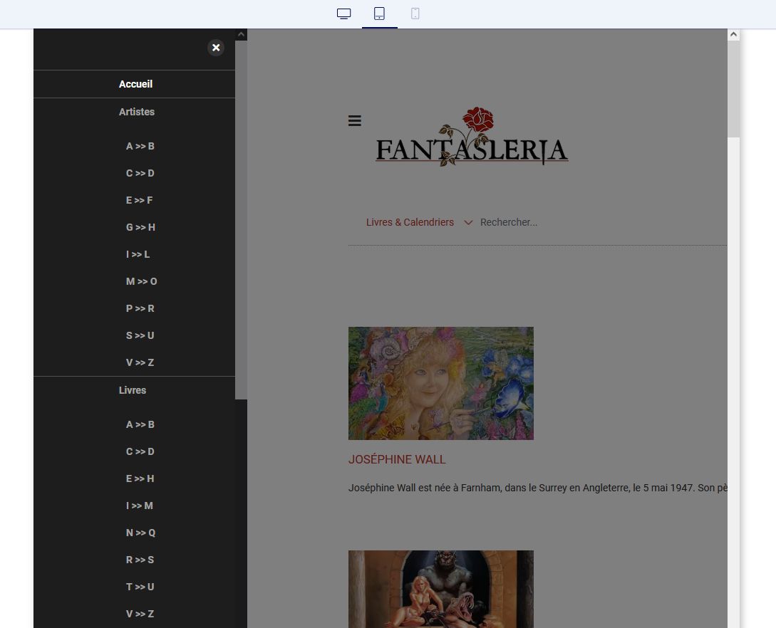
Task: Focus the Rechercher search field
Action: (x=508, y=223)
